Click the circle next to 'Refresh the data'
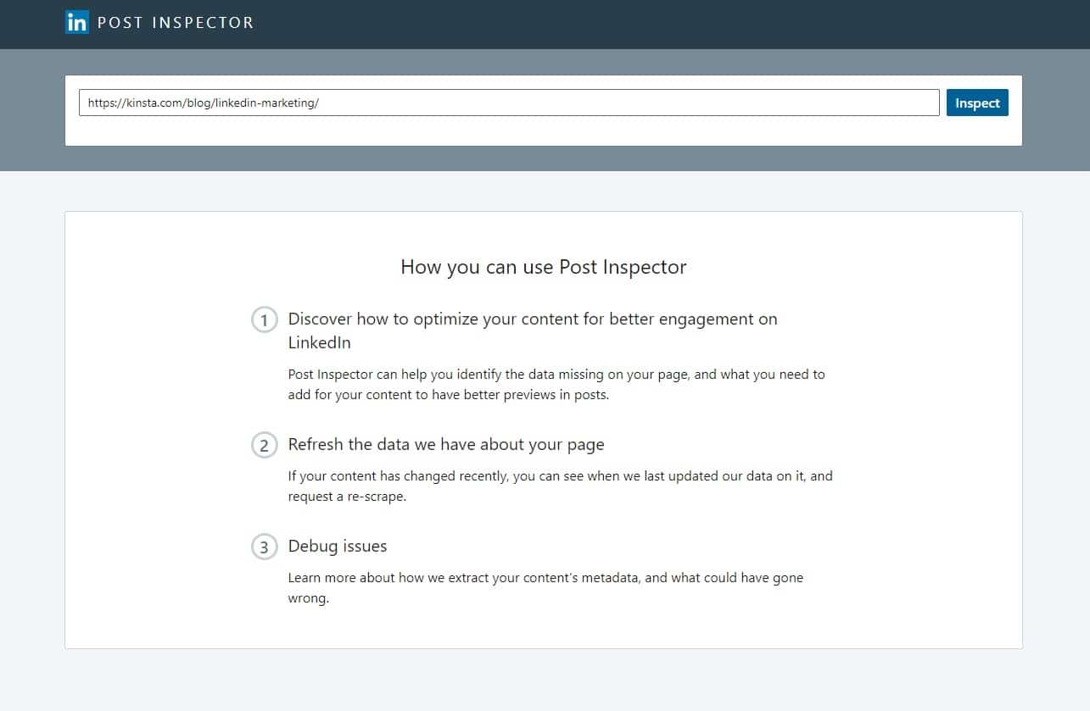 (264, 445)
